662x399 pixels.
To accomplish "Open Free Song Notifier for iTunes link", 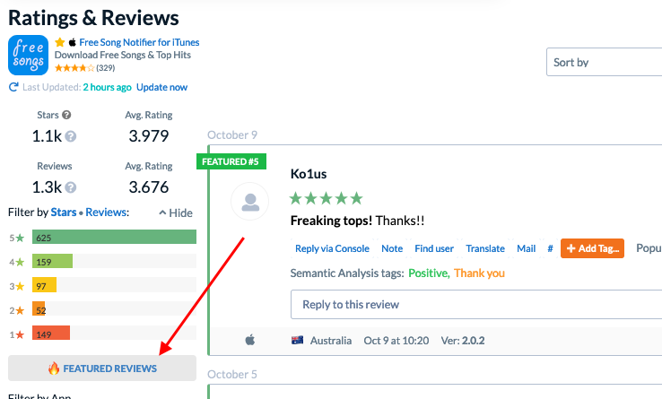I will pos(139,42).
